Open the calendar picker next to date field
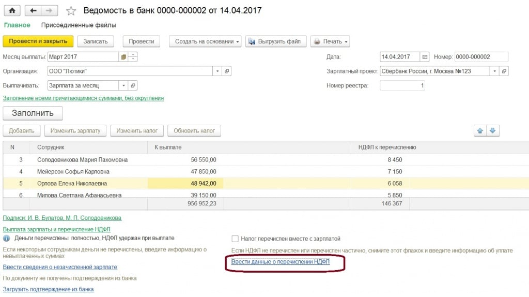 click(x=425, y=57)
